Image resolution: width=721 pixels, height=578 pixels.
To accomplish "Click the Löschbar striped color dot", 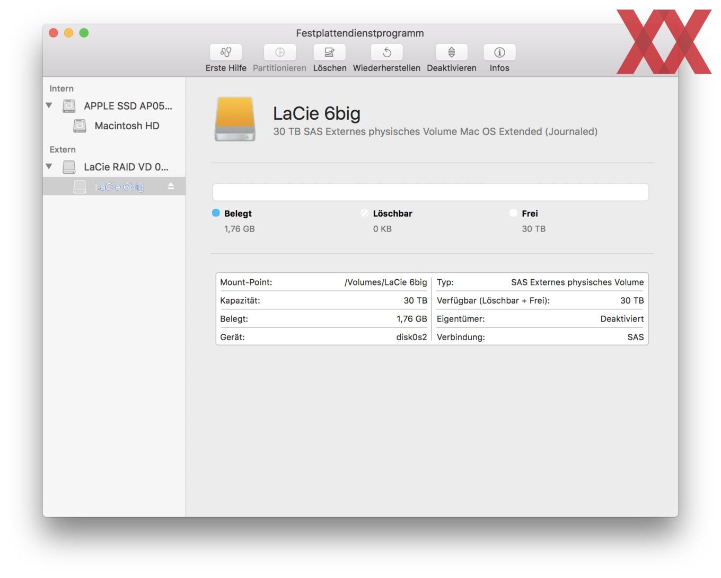I will (x=365, y=213).
